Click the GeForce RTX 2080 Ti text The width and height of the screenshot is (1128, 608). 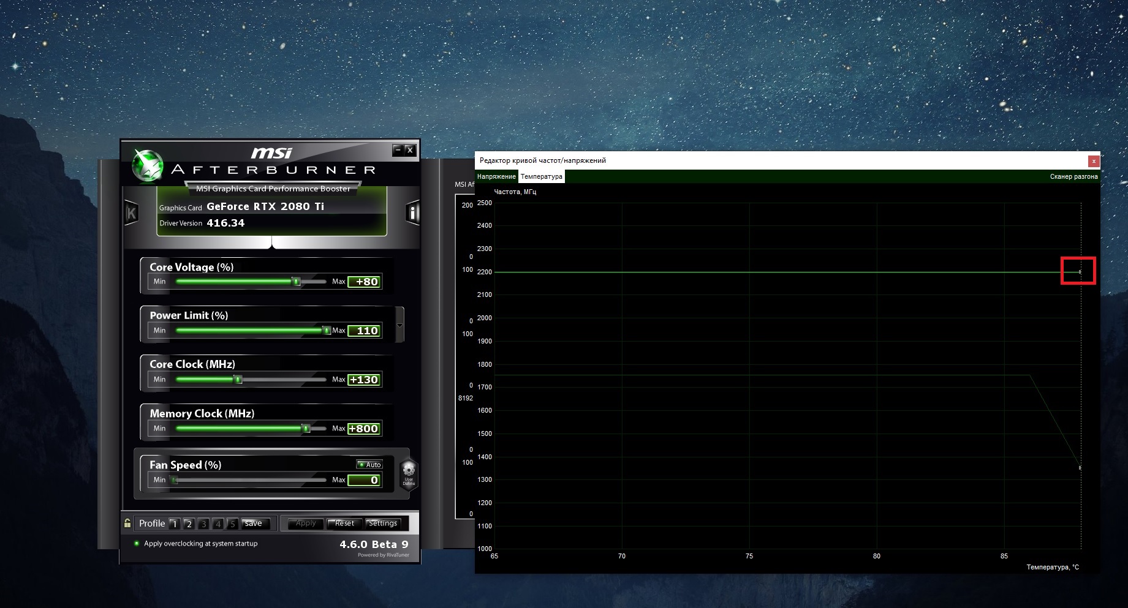tap(265, 206)
